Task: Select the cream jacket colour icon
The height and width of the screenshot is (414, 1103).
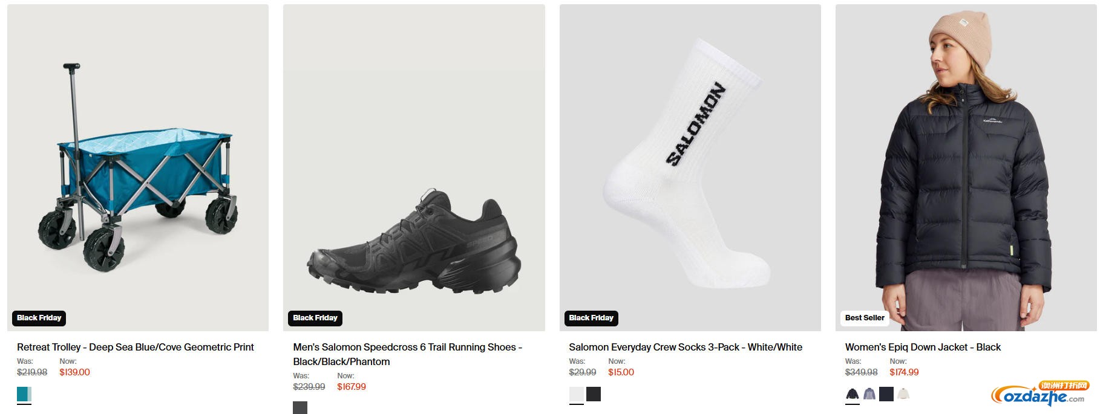Action: pos(903,394)
